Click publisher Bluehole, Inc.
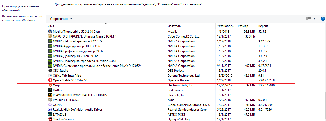326x121 pixels. (177, 95)
